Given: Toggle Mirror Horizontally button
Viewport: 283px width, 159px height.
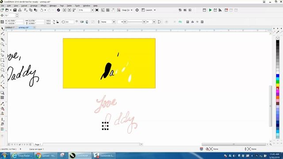Looking at the screenshot, I should 82,22.
